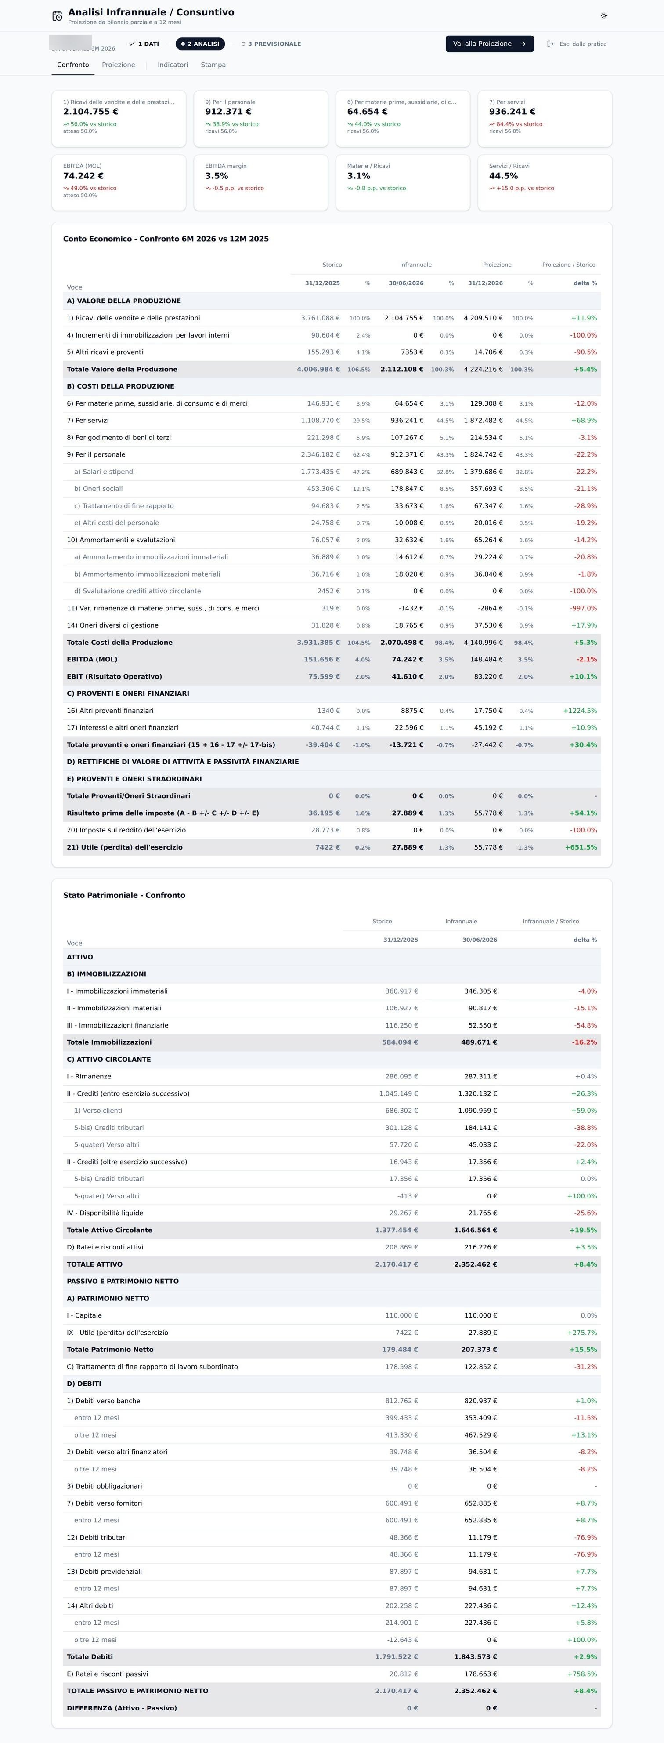Click the Proiezione / Storico column header
Image resolution: width=664 pixels, height=1743 pixels.
(x=569, y=265)
